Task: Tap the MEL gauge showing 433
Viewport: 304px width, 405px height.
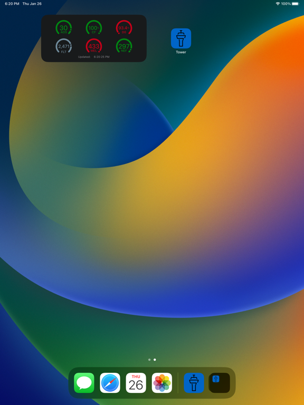Action: pyautogui.click(x=94, y=46)
